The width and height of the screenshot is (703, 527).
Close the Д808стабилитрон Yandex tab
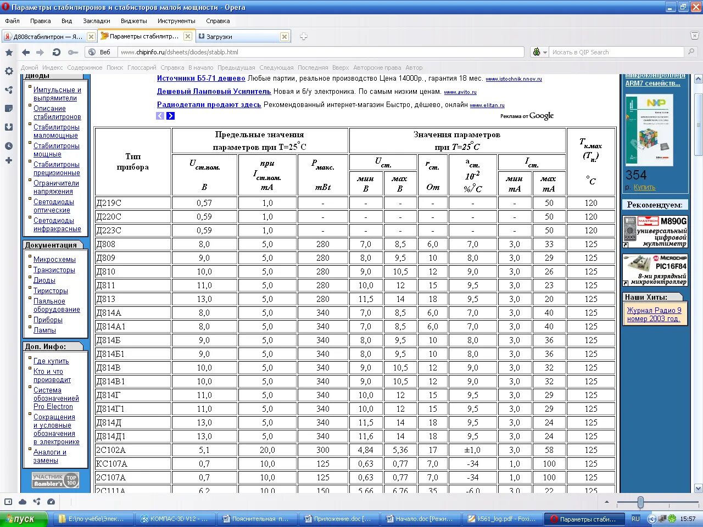click(x=91, y=37)
